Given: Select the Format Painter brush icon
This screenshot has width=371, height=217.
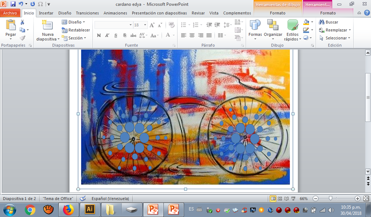Looking at the screenshot, I should click(22, 38).
